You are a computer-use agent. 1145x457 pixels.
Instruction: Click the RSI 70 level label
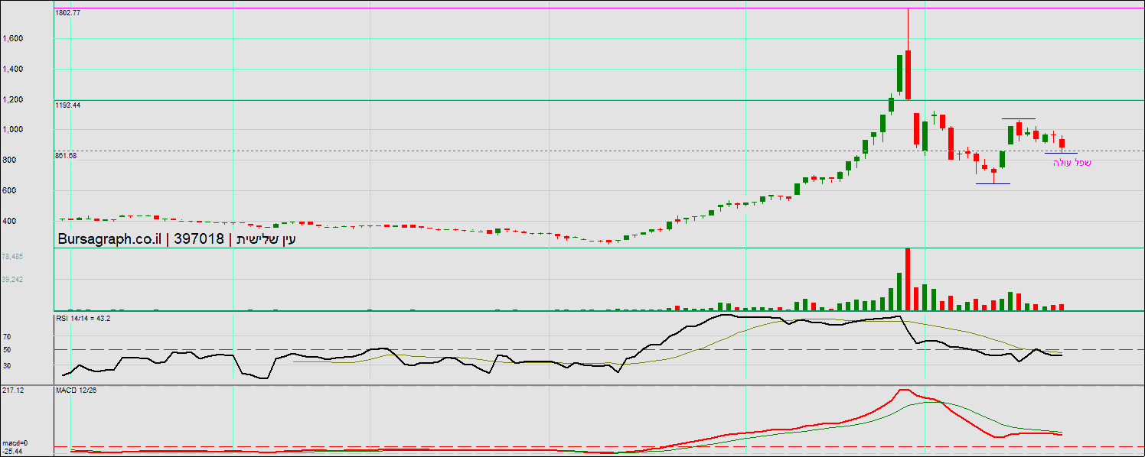(6, 336)
